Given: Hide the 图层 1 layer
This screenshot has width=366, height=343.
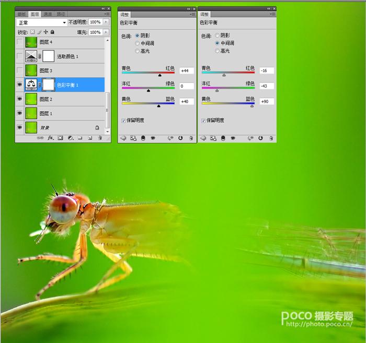Looking at the screenshot, I should click(20, 113).
